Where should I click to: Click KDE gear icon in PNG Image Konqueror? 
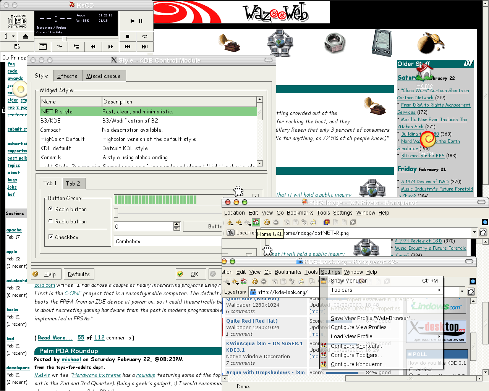[485, 222]
